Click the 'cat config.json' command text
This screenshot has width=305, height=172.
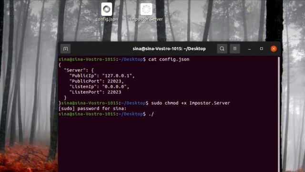pyautogui.click(x=169, y=59)
